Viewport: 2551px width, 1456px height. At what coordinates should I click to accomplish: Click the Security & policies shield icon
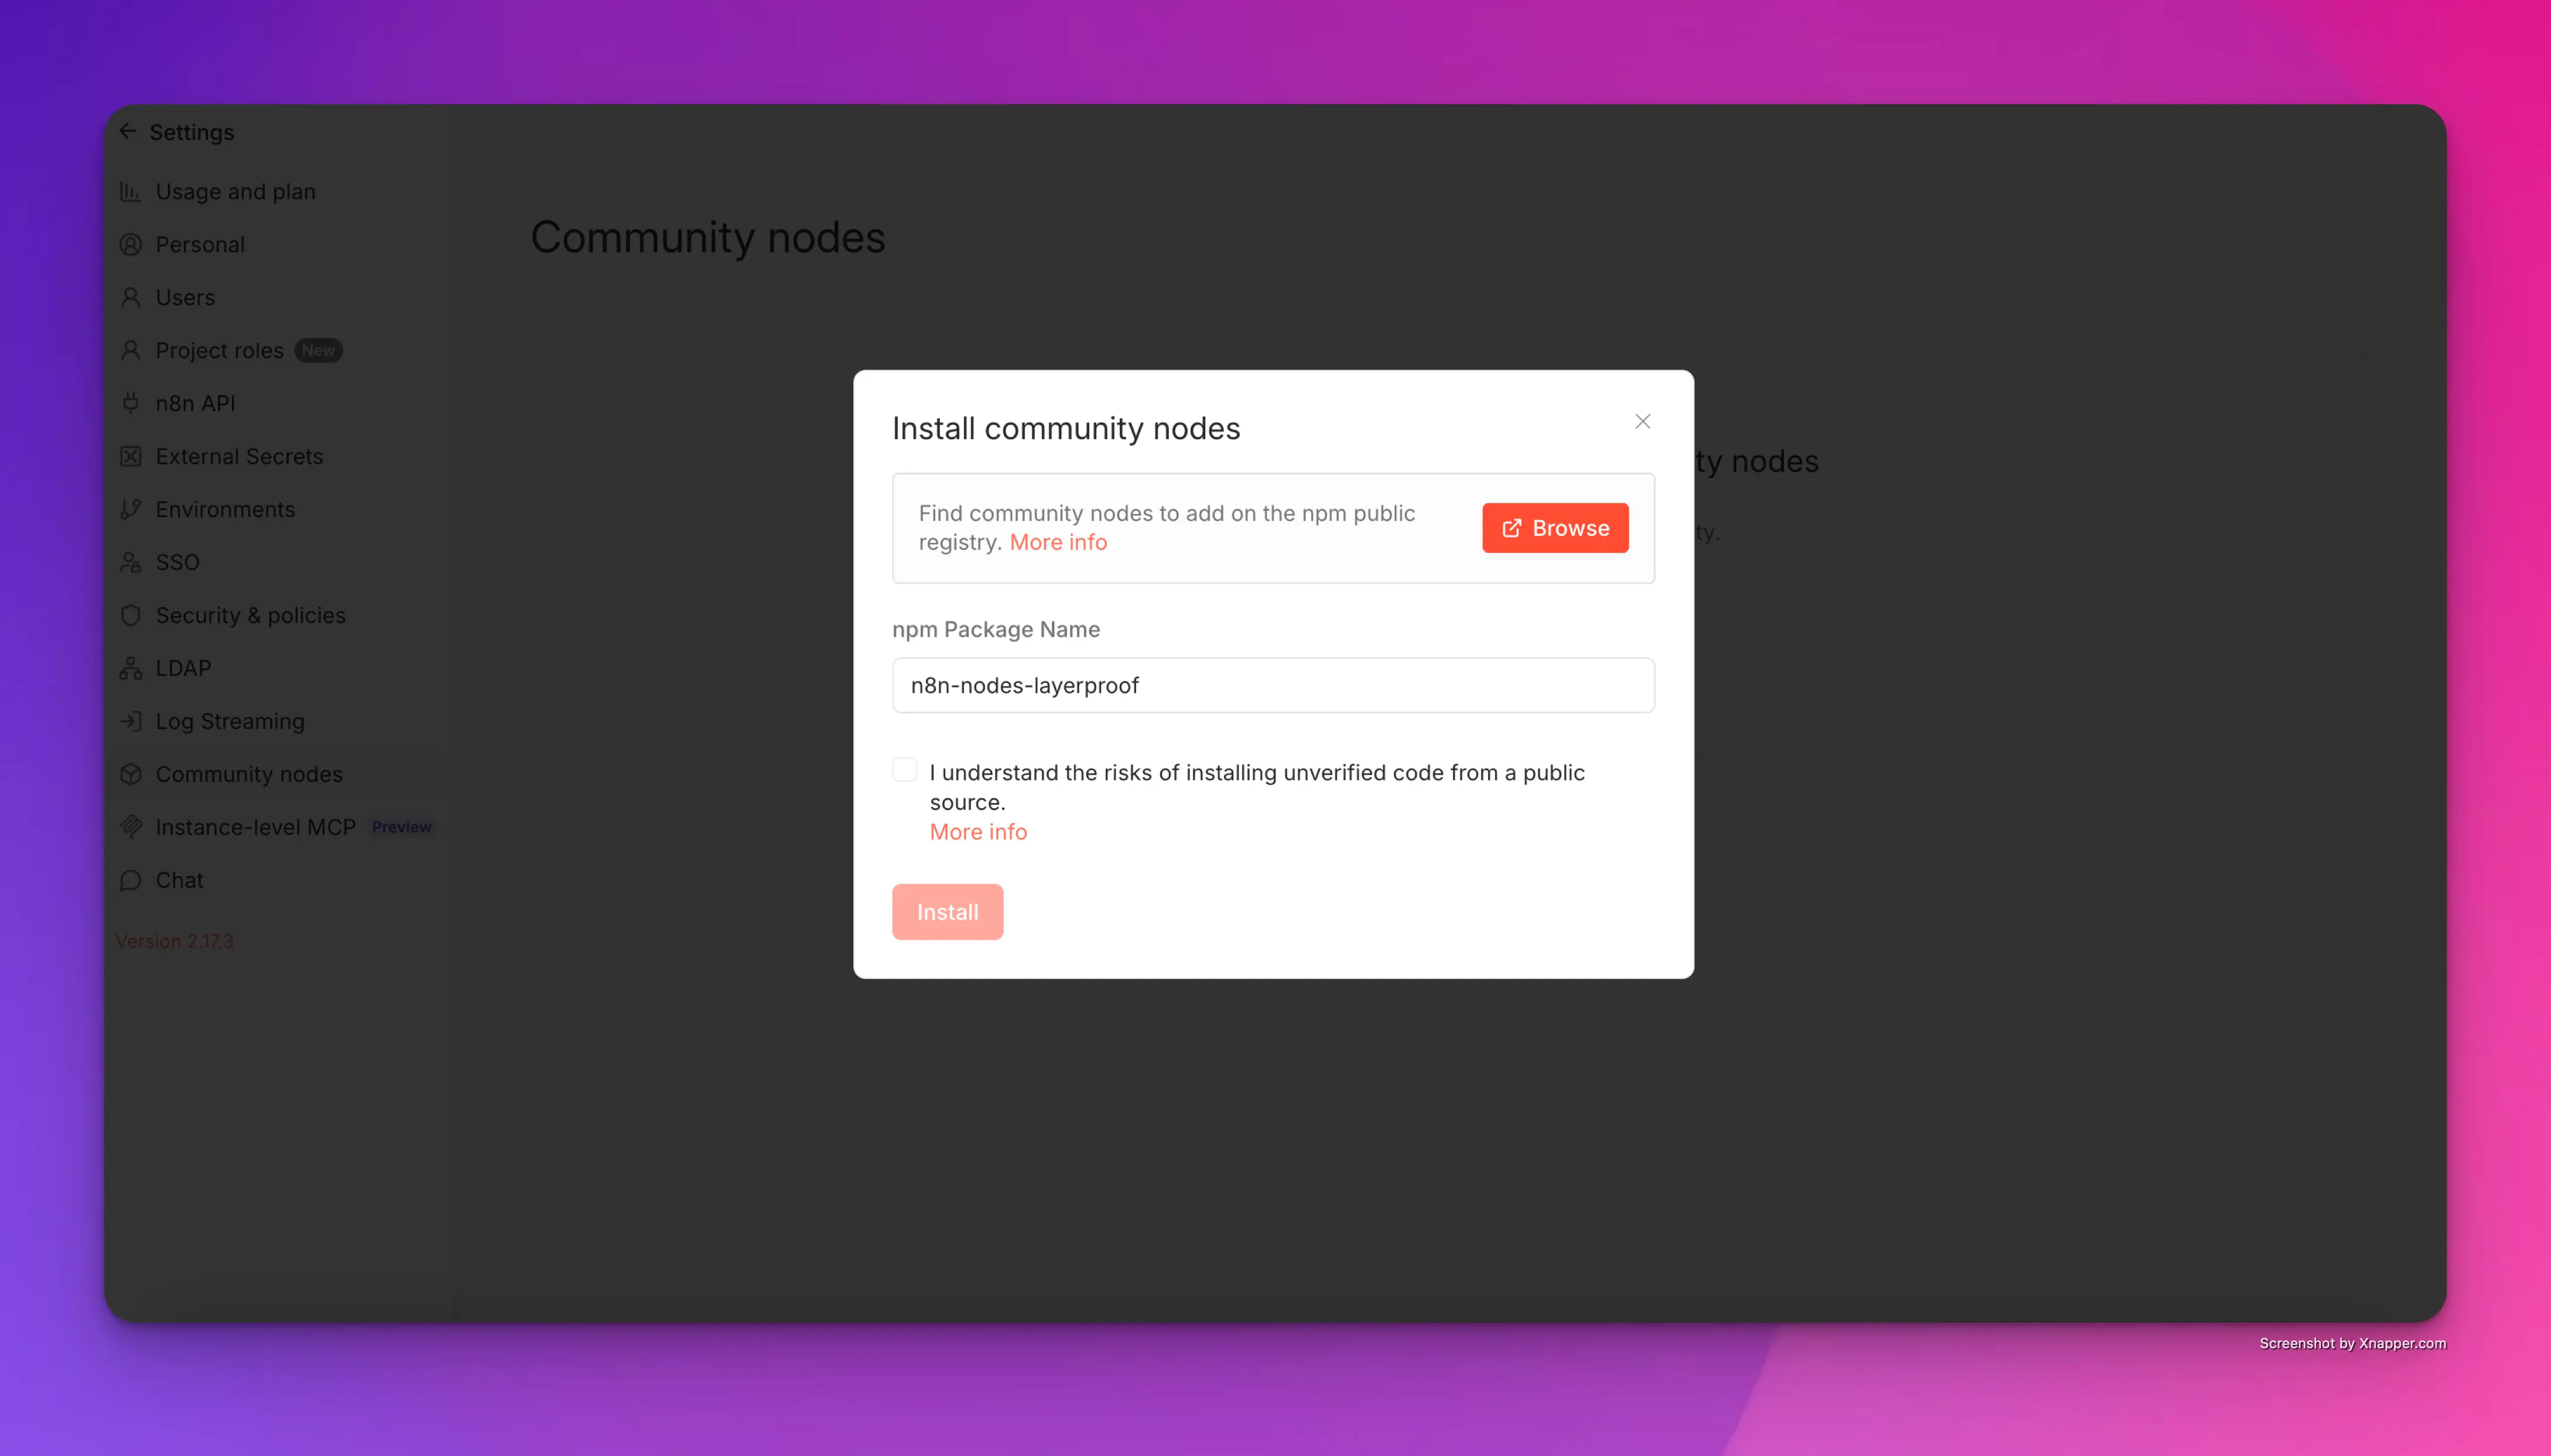pos(131,615)
